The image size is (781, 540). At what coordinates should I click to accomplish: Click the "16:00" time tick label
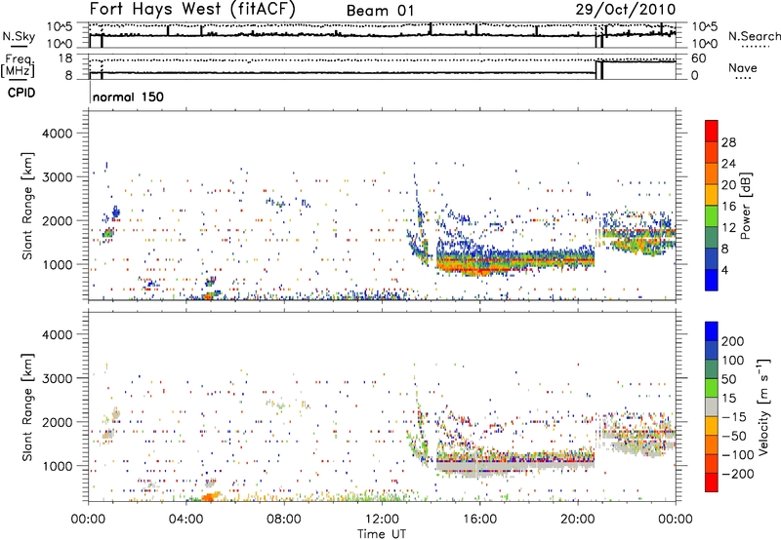[479, 520]
